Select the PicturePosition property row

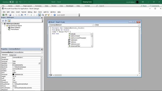21,88
